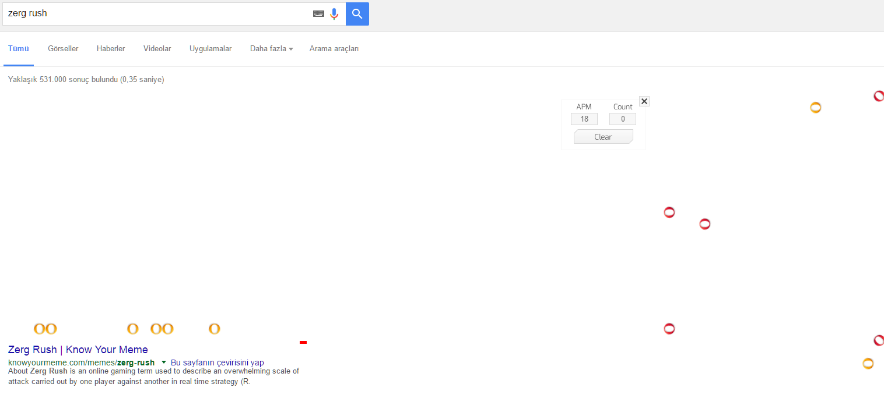Screen dimensions: 884x398
Task: Open the on-screen keyboard icon
Action: coord(318,14)
